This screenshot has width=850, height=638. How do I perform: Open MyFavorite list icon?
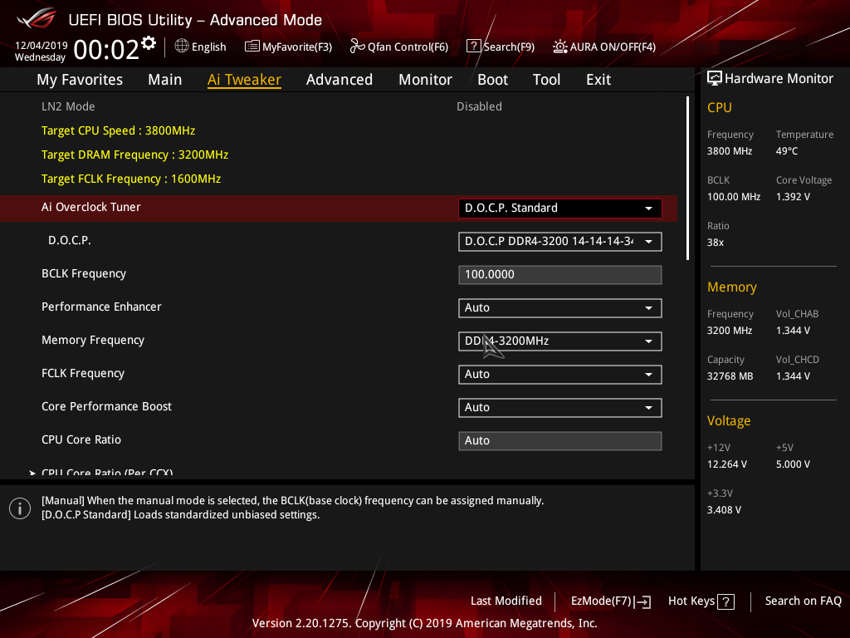(x=252, y=47)
